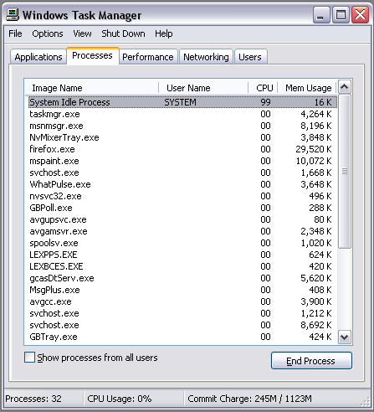Click the vertical scrollbar thumb
Viewport: 374px width, 412px height.
pyautogui.click(x=345, y=171)
